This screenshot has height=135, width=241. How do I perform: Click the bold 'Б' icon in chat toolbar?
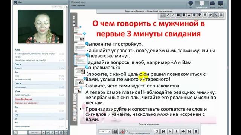[x=61, y=132]
